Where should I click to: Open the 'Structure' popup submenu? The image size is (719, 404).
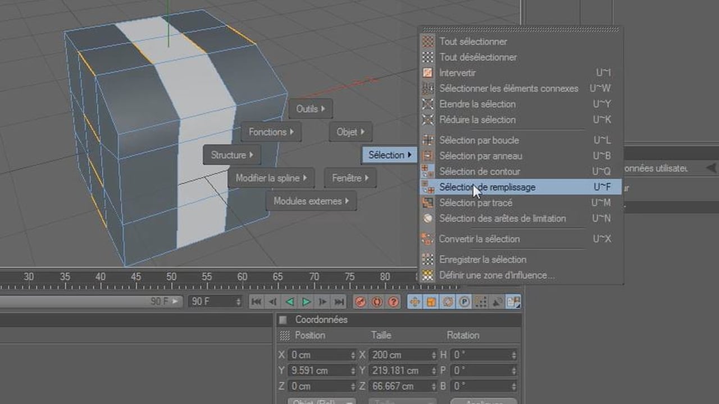232,155
